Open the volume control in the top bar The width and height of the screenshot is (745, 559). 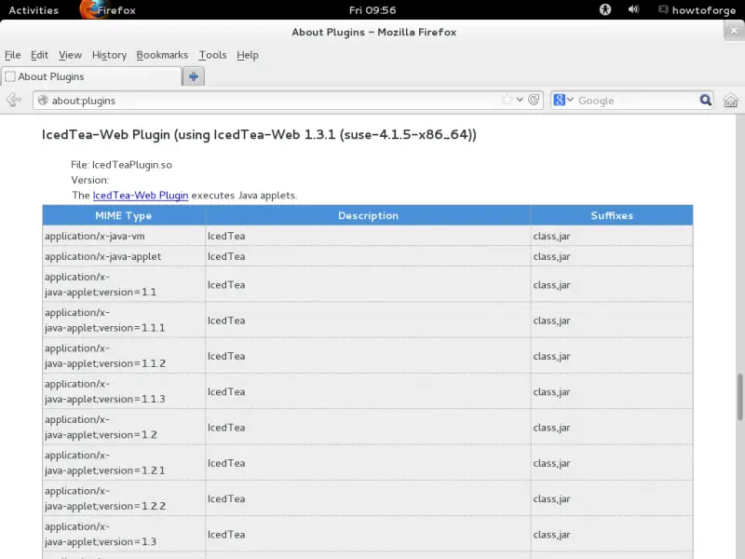pos(633,9)
